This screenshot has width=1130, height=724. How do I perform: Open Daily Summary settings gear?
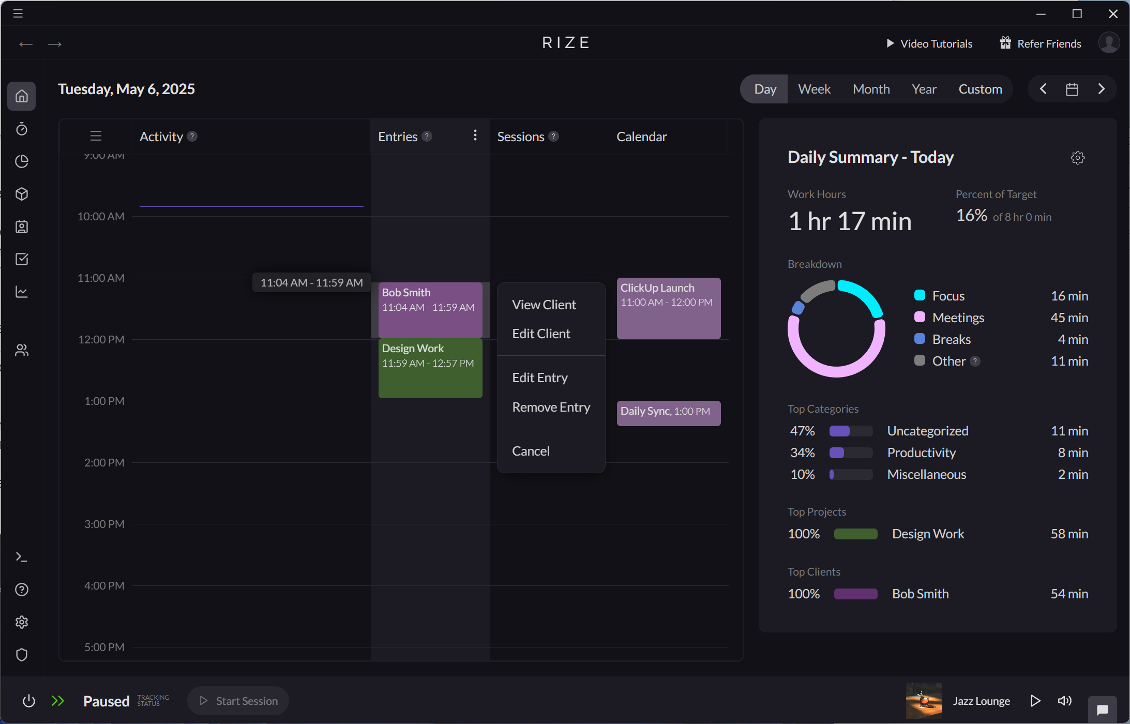1077,157
